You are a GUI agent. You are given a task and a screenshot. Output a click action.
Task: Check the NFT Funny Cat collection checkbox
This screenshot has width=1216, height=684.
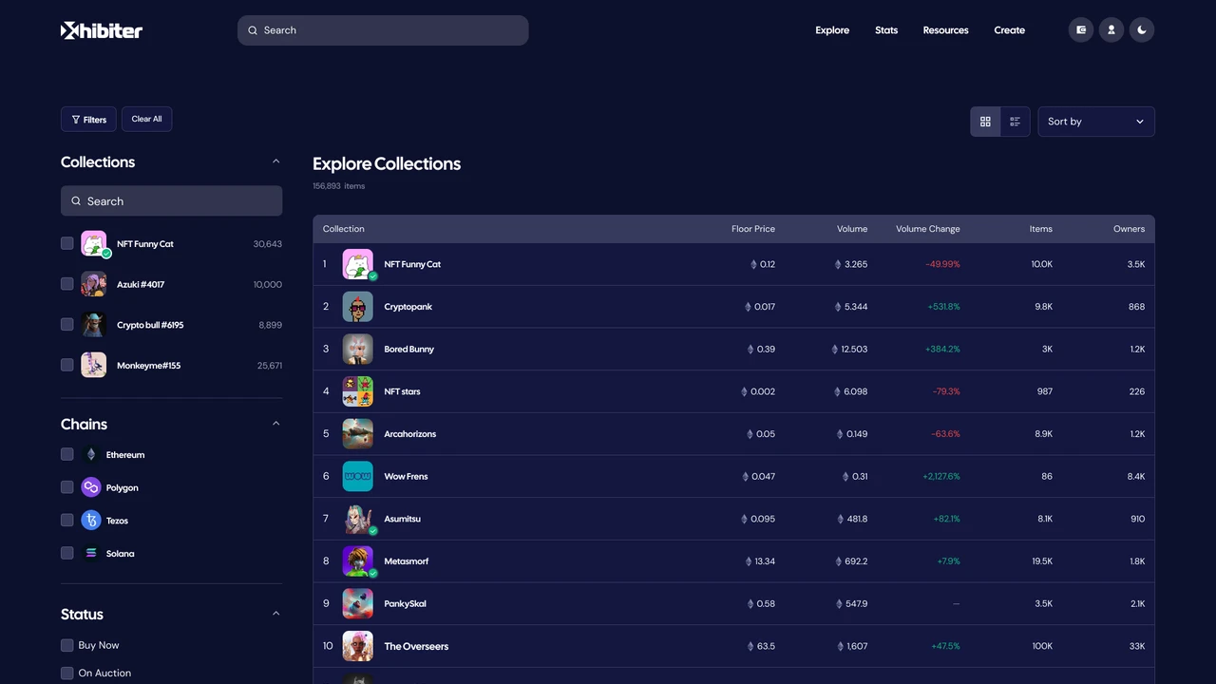coord(67,243)
